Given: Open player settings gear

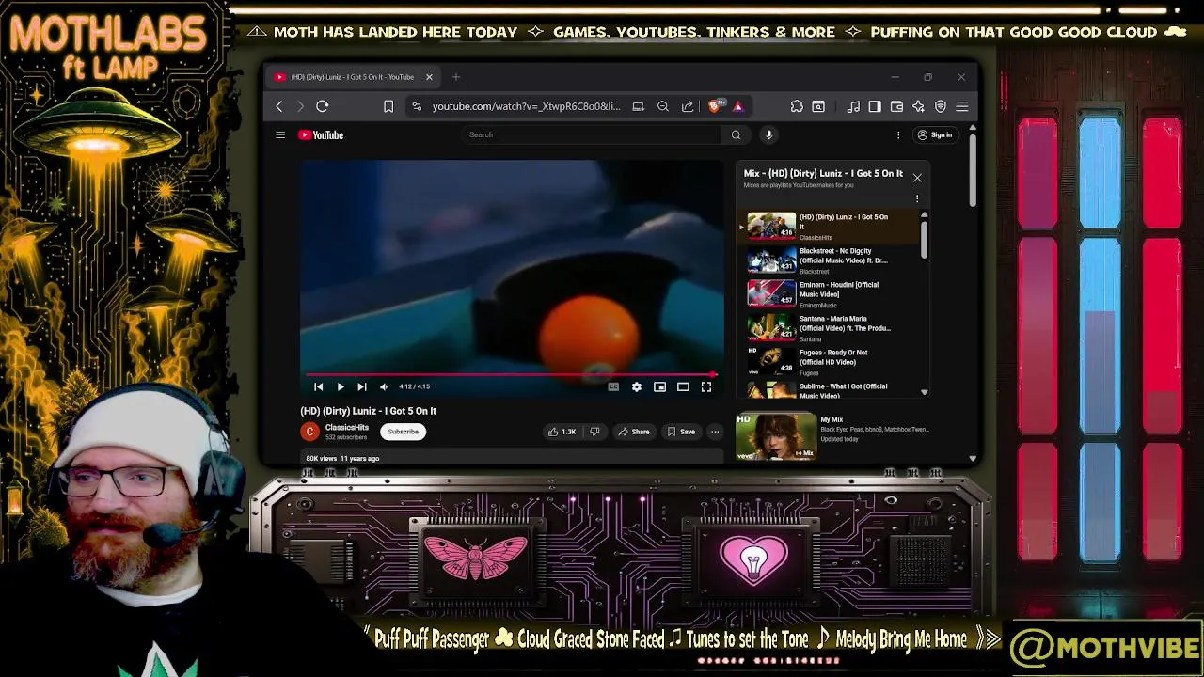Looking at the screenshot, I should (637, 386).
